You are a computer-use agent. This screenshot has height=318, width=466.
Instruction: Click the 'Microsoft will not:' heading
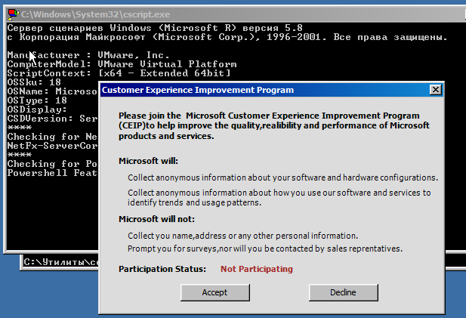point(156,219)
